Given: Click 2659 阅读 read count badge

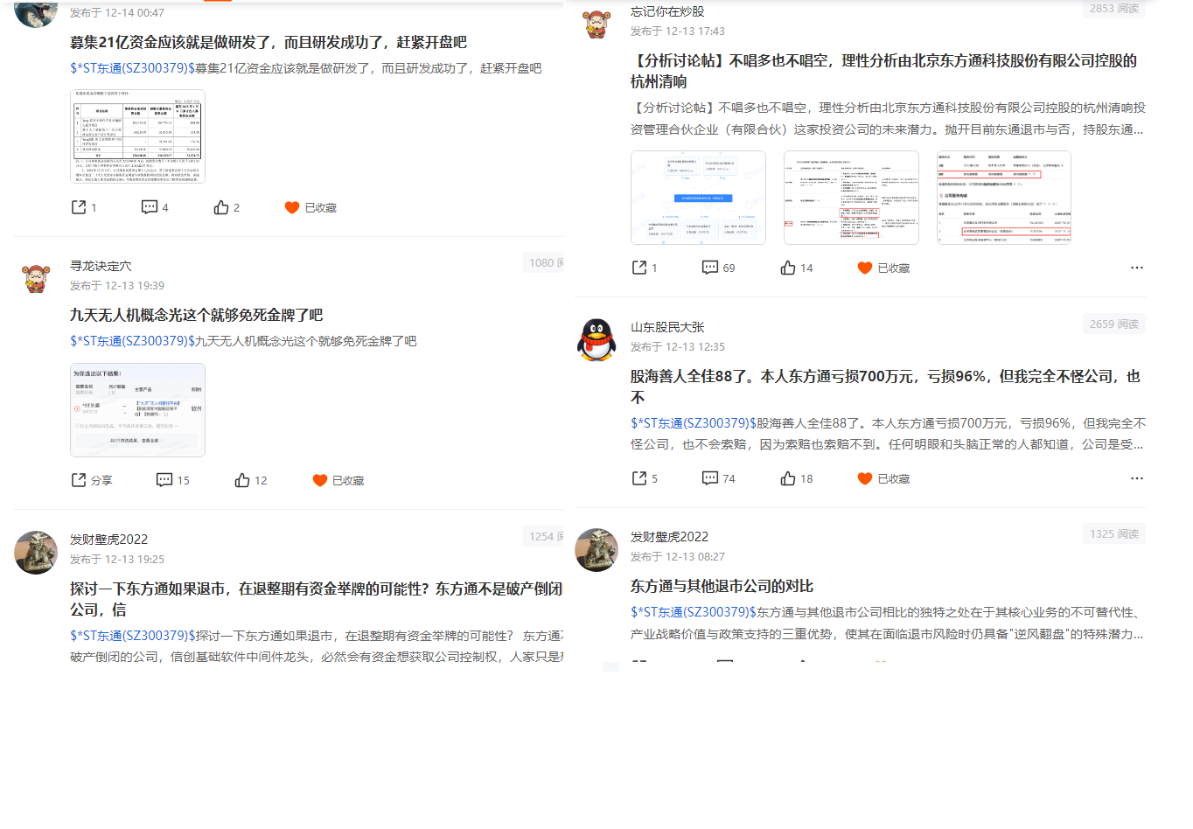Looking at the screenshot, I should [x=1113, y=324].
